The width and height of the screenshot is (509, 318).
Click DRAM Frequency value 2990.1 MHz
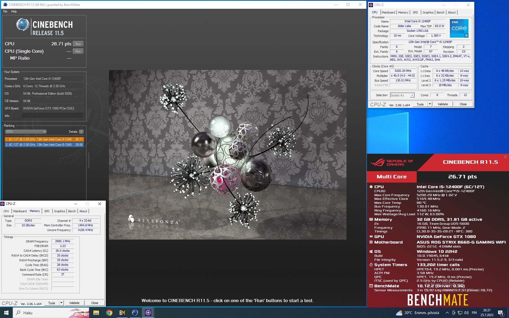coord(63,241)
